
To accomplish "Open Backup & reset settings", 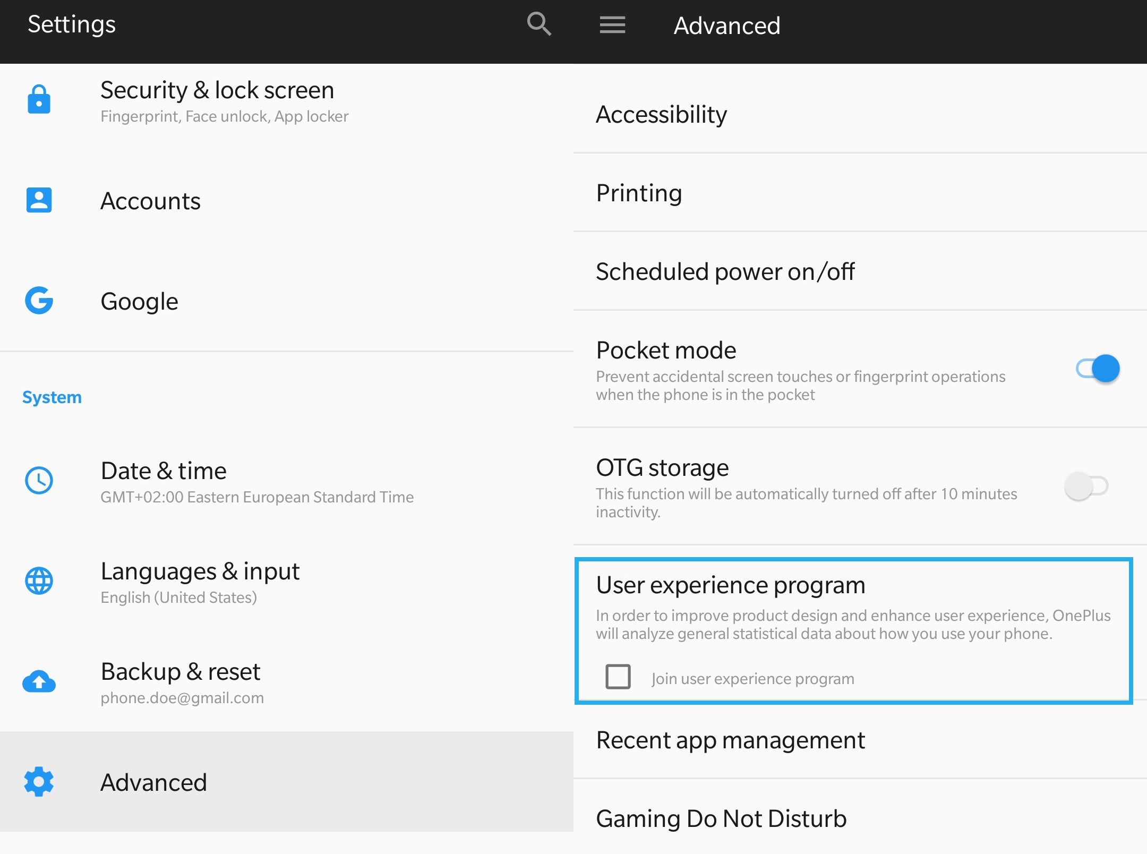I will 287,681.
